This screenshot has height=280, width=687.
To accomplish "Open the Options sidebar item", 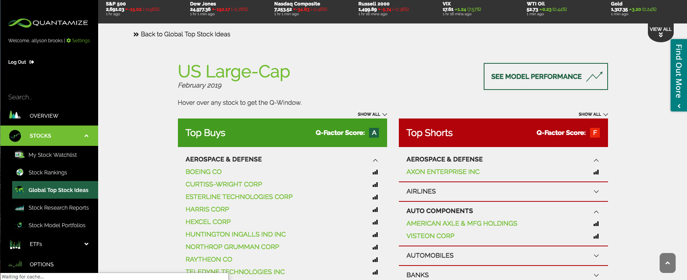I will (41, 264).
